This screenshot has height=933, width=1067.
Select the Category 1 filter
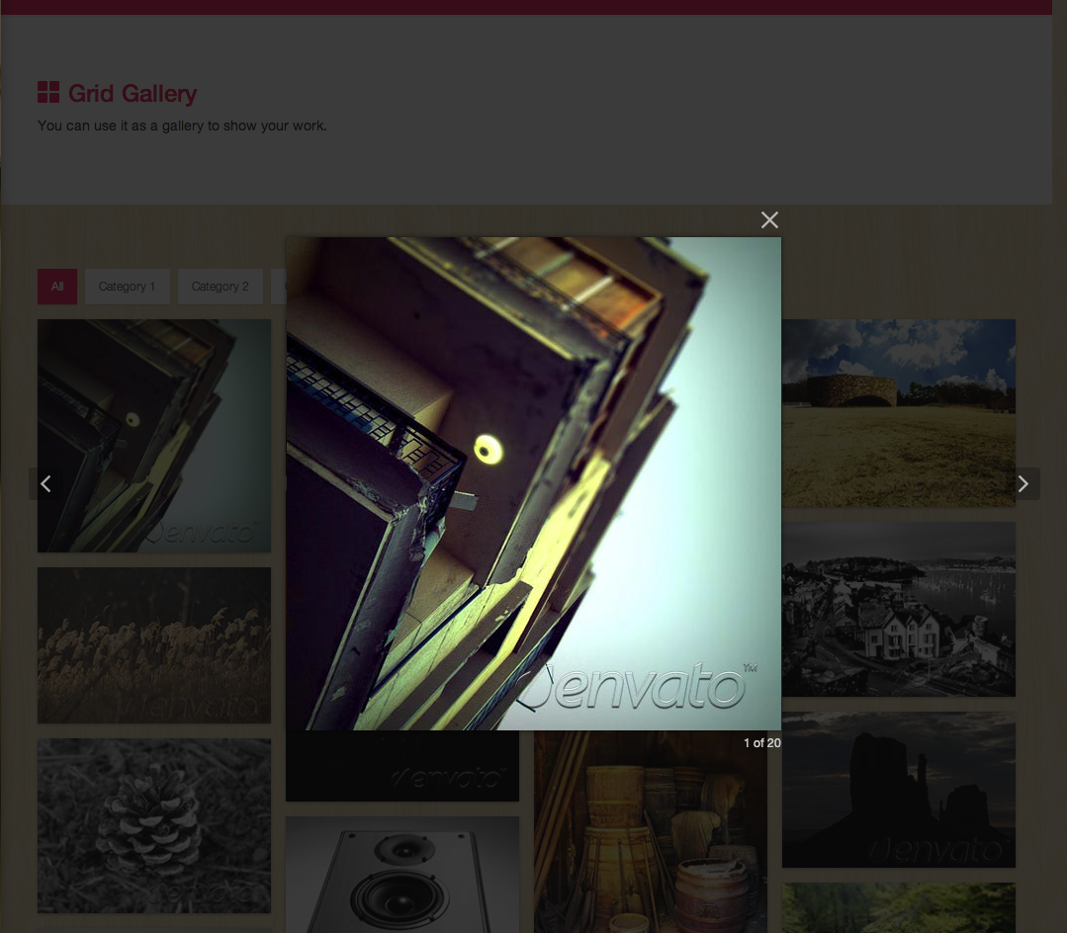coord(128,287)
